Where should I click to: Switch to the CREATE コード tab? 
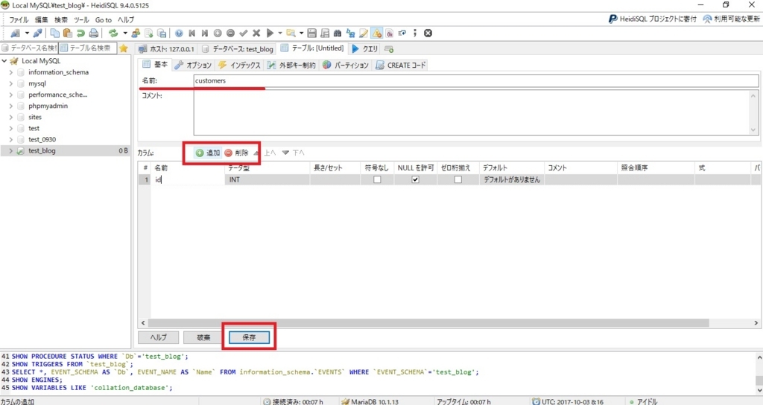coord(400,65)
